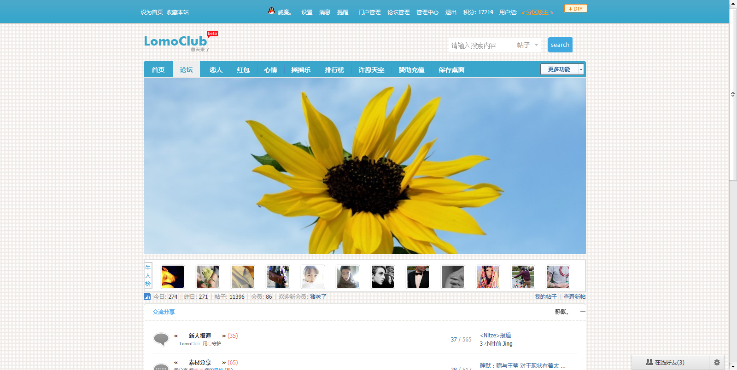Open the black-and-white face avatar thumbnail

coord(383,277)
